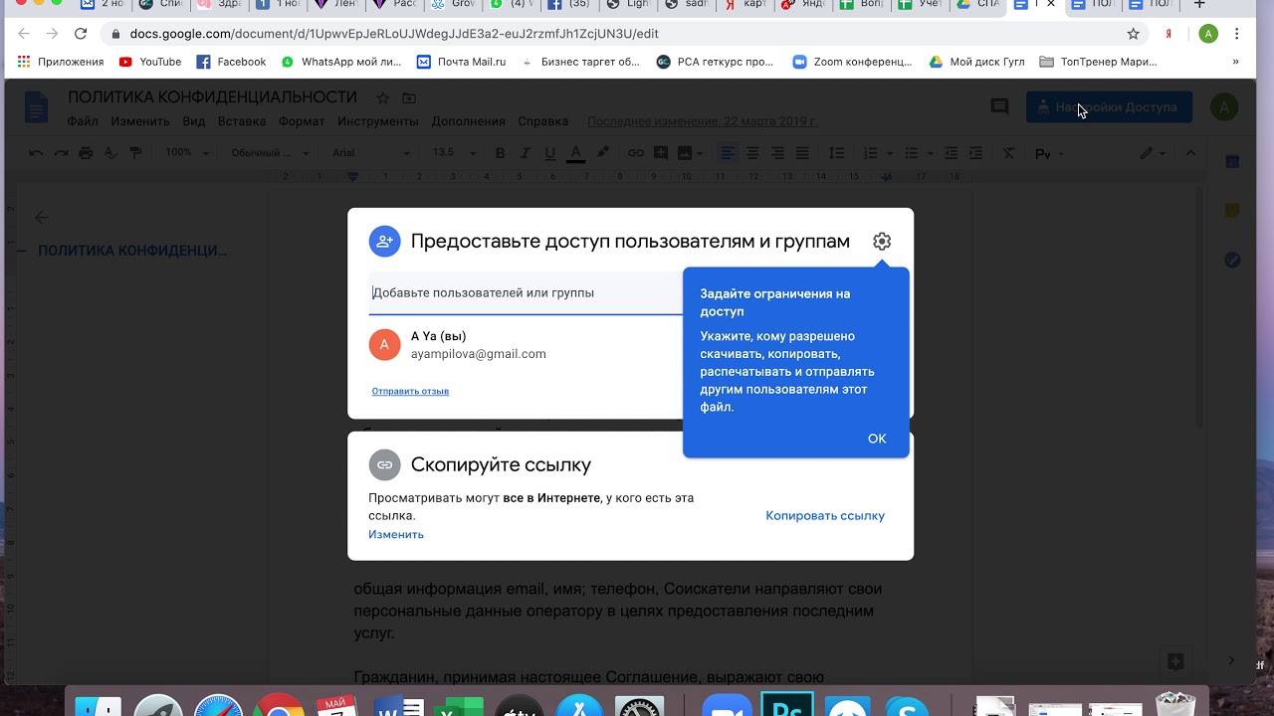Click the Настройки Доступа share button
The height and width of the screenshot is (716, 1274).
pos(1109,107)
